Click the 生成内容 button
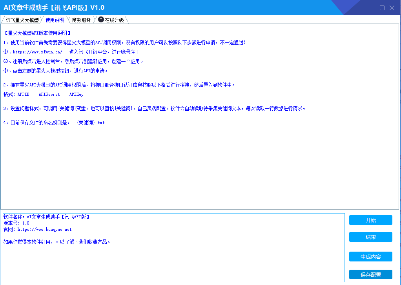 tap(370, 257)
